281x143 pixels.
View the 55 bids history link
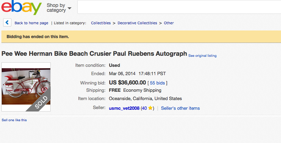157,83
